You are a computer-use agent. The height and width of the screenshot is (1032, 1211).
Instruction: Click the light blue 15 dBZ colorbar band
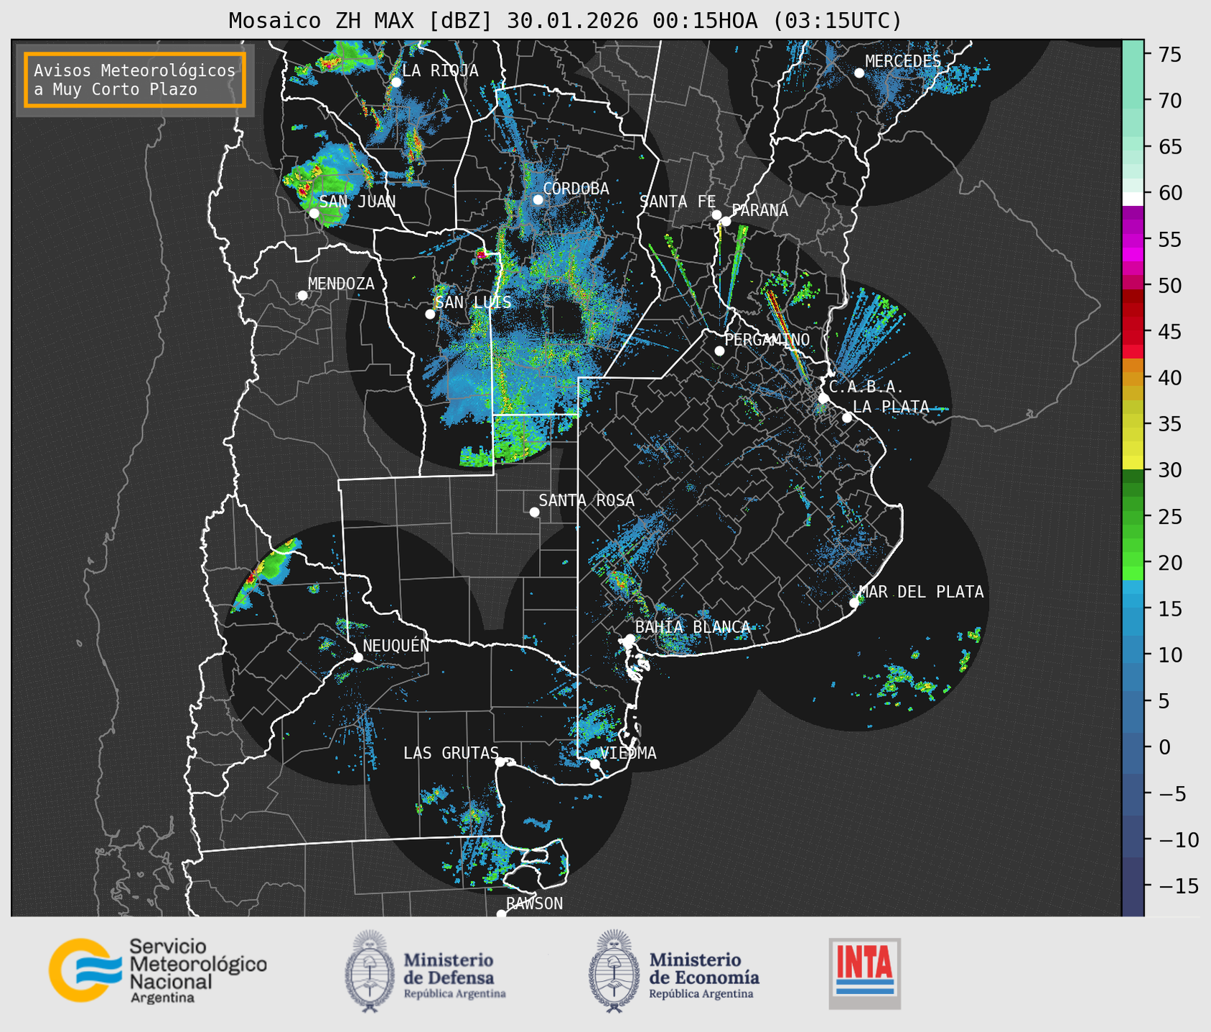[x=1132, y=609]
